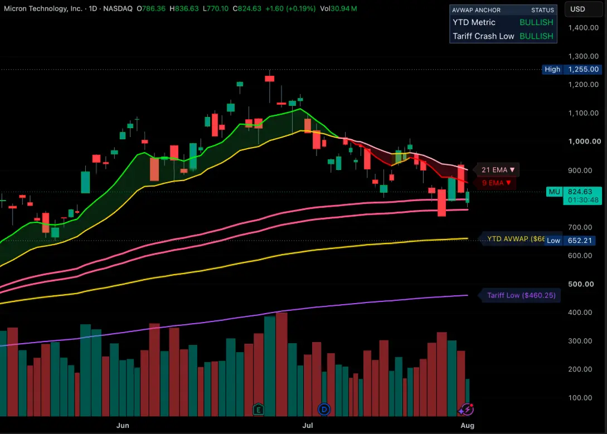The height and width of the screenshot is (434, 607).
Task: Select the Tariff Low ($460.25) label
Action: point(521,295)
